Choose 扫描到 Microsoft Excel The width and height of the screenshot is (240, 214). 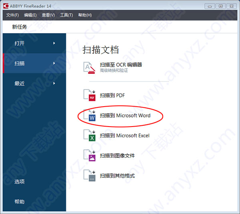125,135
